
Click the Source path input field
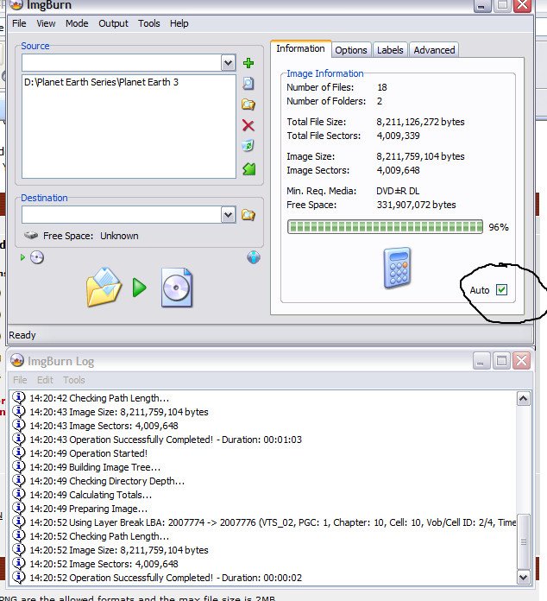[x=122, y=63]
